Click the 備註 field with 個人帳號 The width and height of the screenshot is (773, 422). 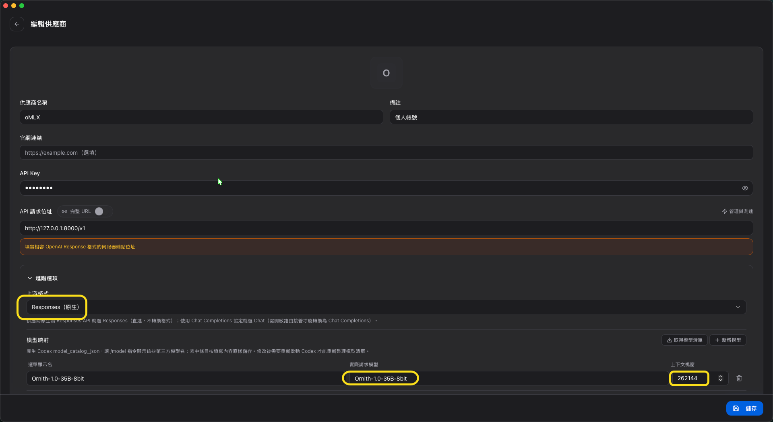(571, 117)
